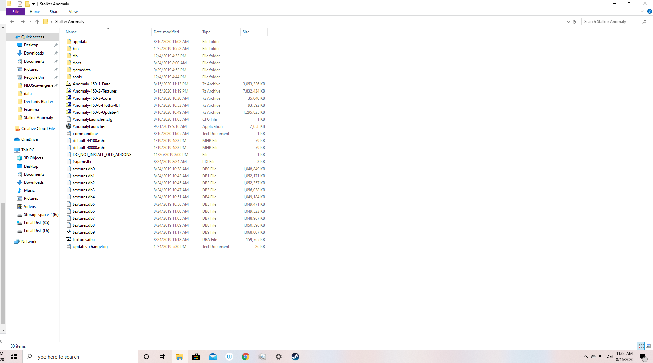The height and width of the screenshot is (363, 653).
Task: Go up one folder level
Action: tap(37, 22)
